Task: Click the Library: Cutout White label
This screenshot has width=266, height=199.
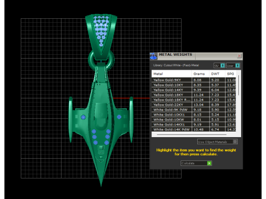Action: 176,65
